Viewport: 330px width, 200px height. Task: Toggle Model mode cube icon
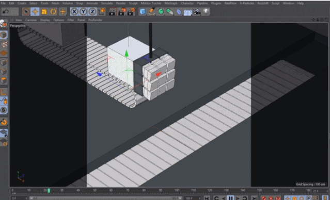coord(4,35)
